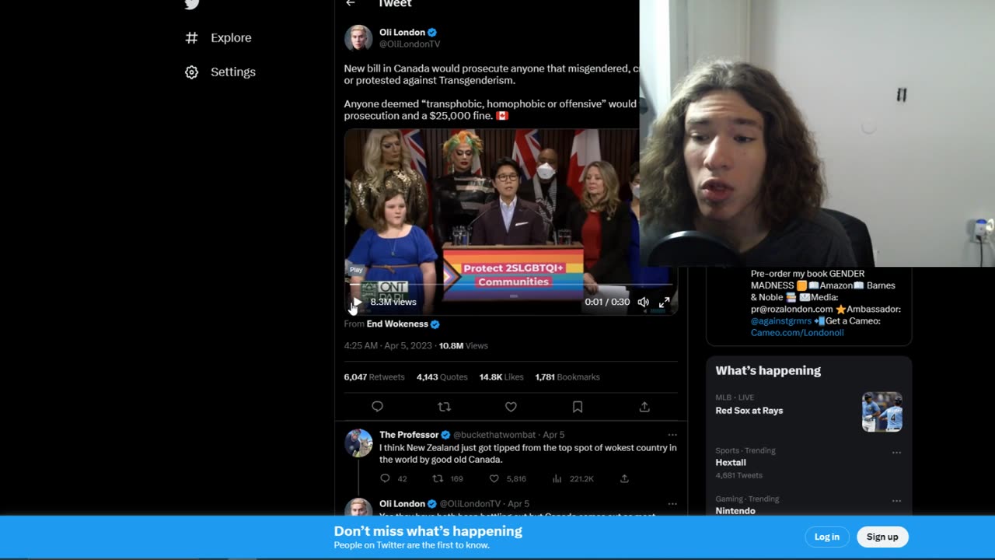Open The Professor's display name
Viewport: 995px width, 560px height.
pos(409,435)
